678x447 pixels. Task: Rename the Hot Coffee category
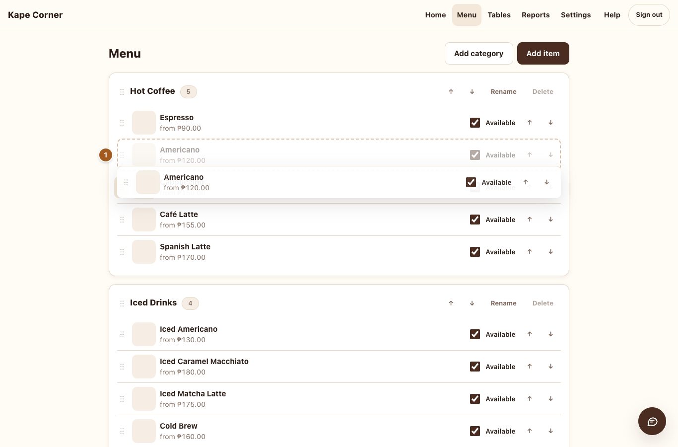point(503,91)
